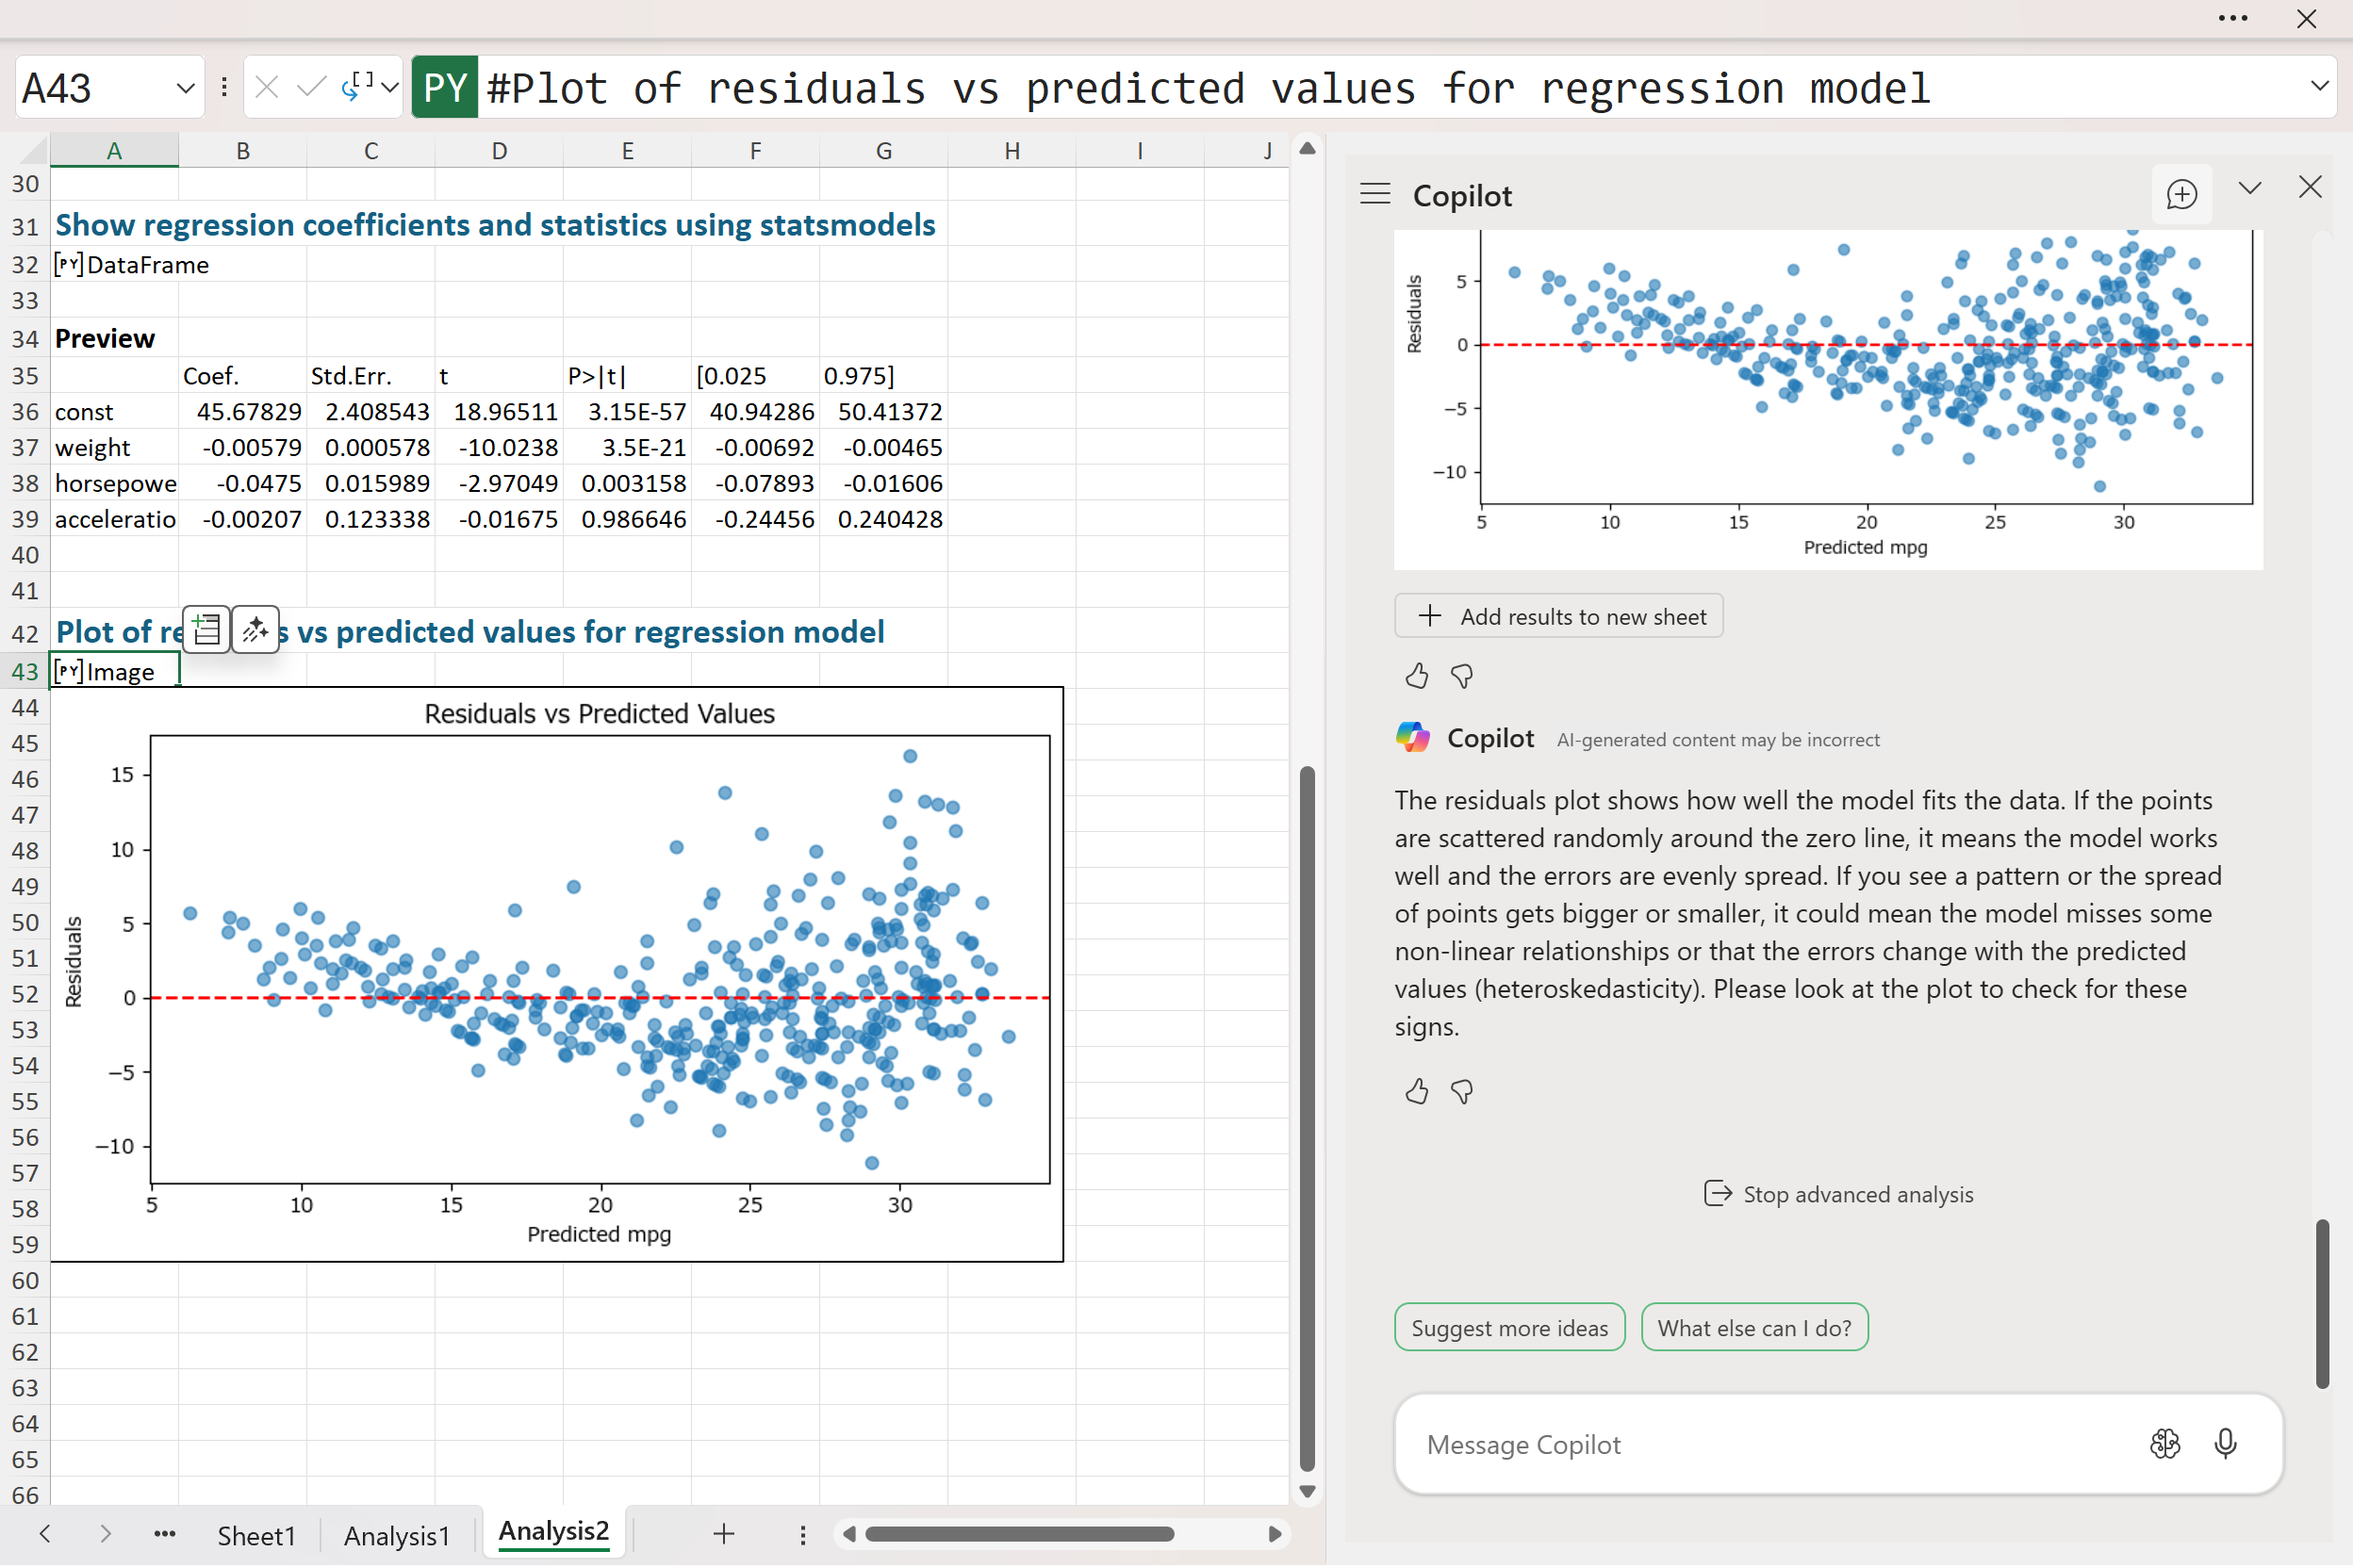Switch to the Sheet1 tab
The image size is (2353, 1568).
point(256,1535)
